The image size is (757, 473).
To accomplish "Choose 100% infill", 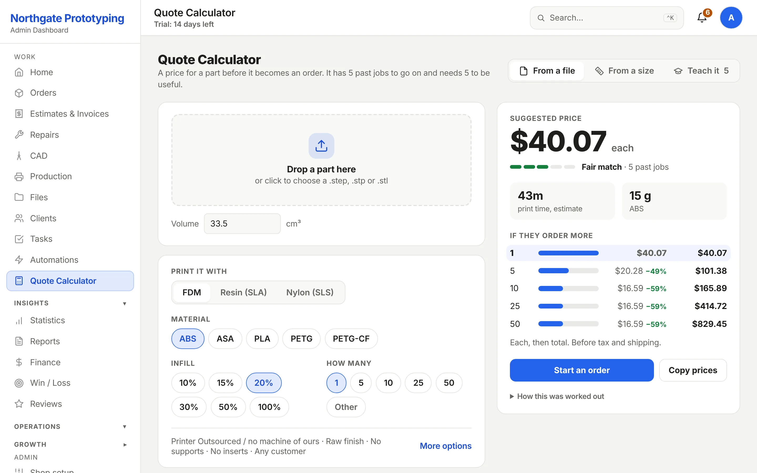I will (269, 407).
